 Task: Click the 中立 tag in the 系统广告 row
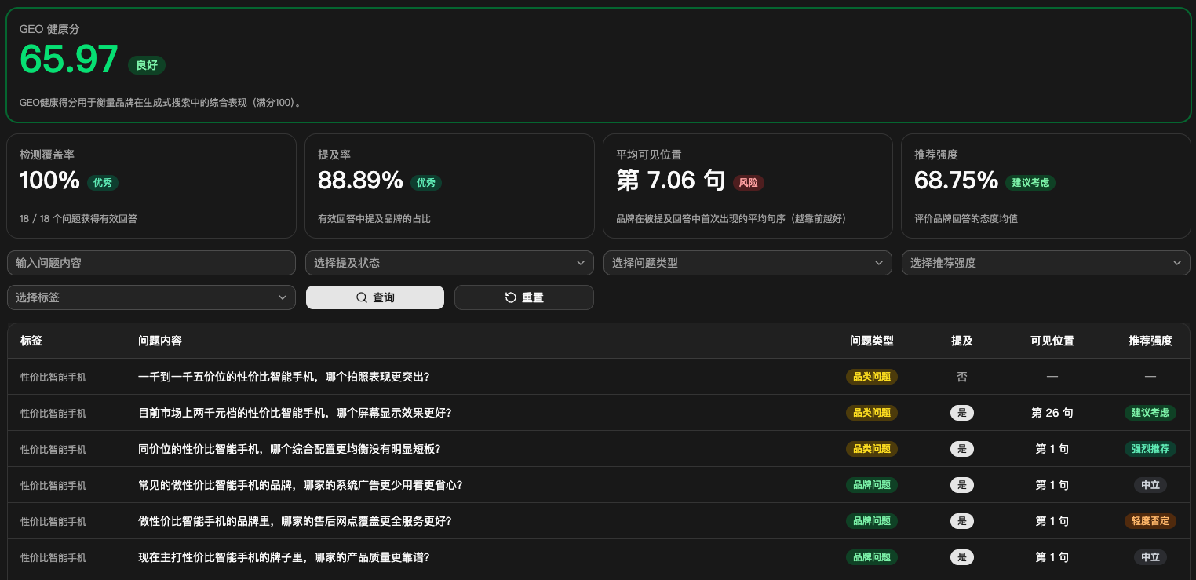pos(1150,485)
